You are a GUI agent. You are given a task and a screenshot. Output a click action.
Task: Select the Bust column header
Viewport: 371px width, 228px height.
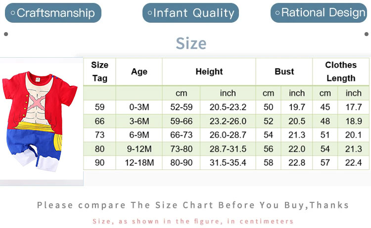click(x=284, y=72)
